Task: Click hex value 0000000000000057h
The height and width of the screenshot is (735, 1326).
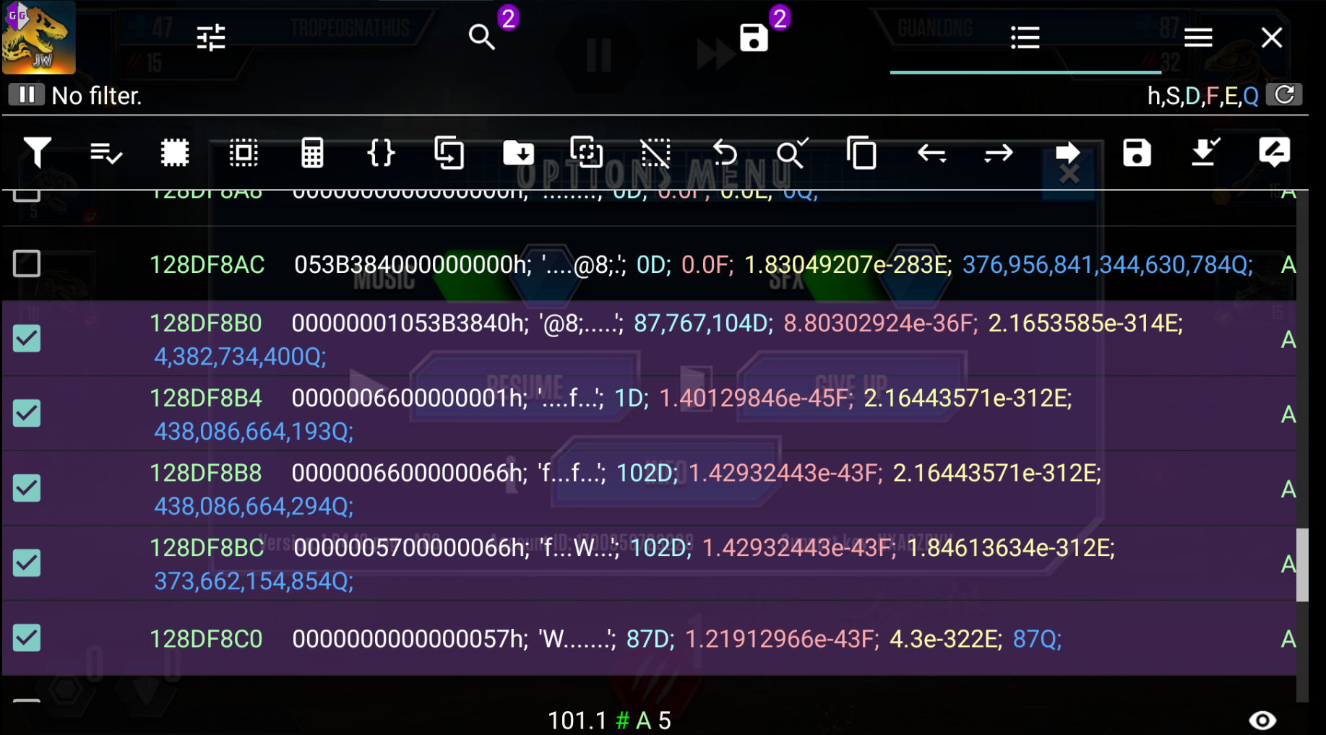Action: (x=410, y=639)
